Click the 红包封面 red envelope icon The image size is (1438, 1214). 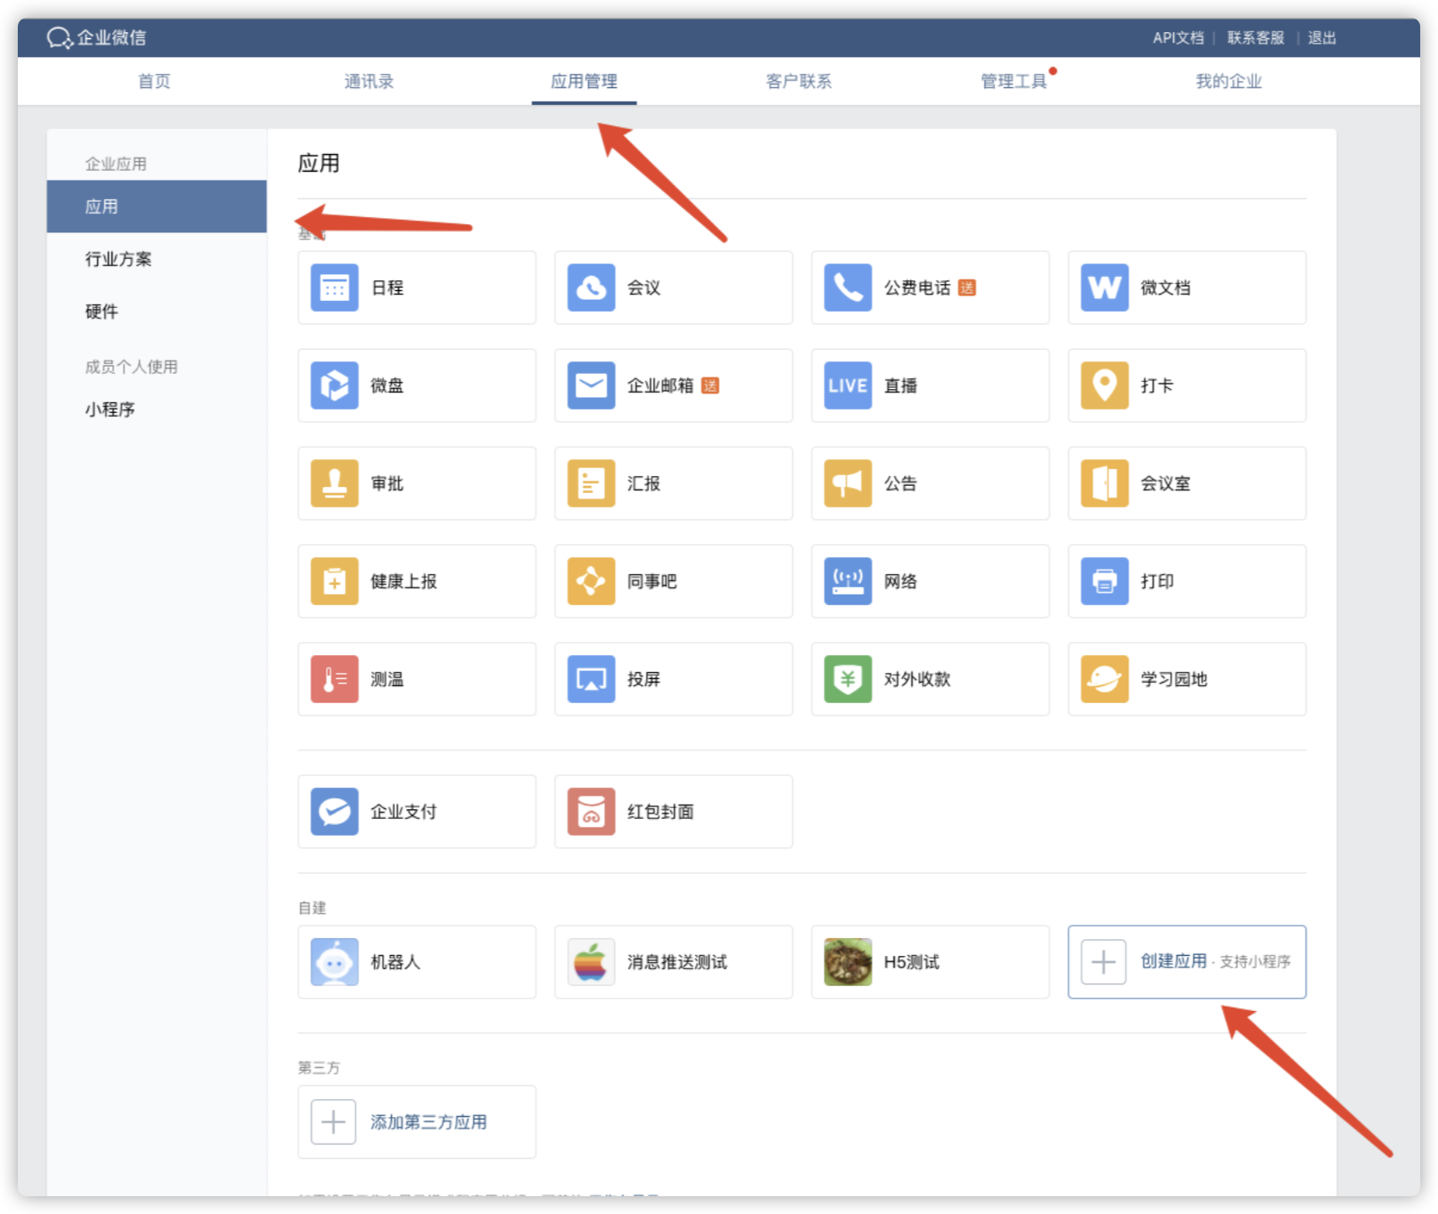tap(591, 812)
